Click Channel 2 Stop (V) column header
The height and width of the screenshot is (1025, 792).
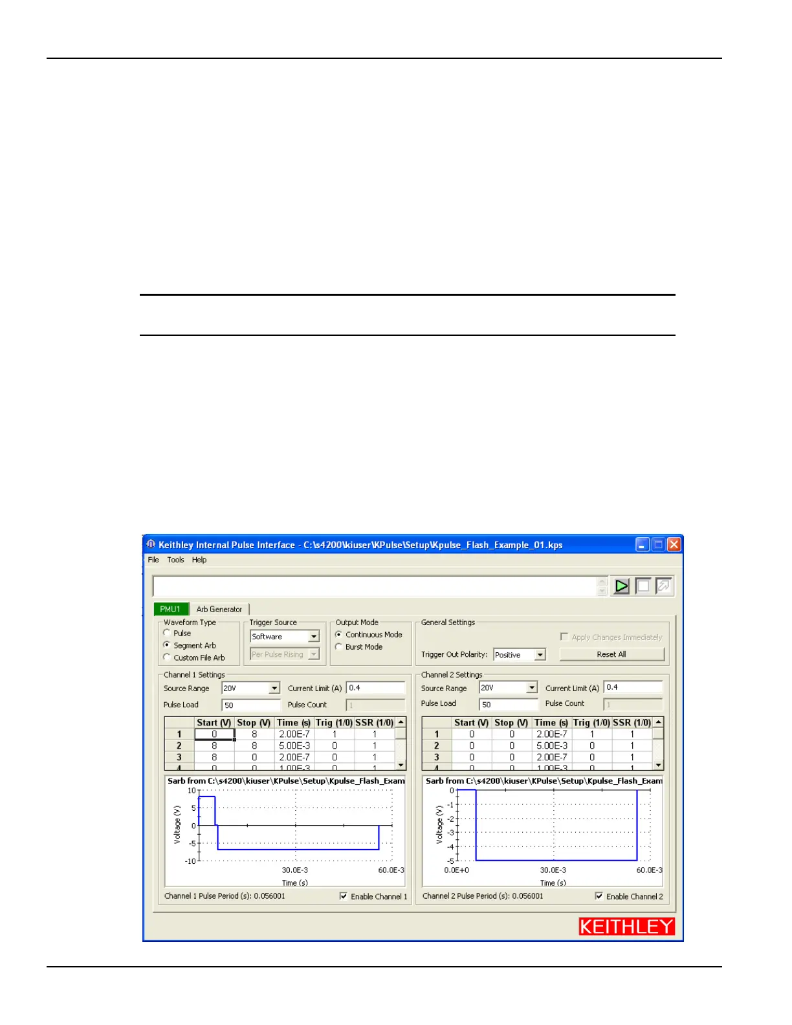(x=512, y=723)
